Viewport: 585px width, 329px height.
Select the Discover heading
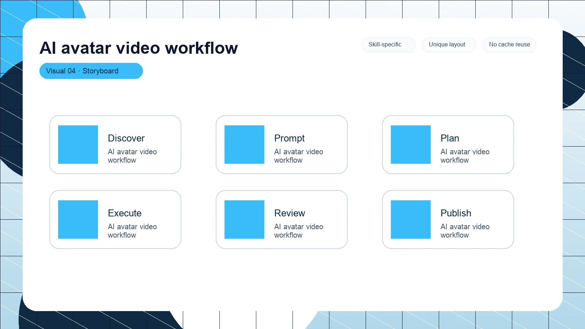(126, 138)
